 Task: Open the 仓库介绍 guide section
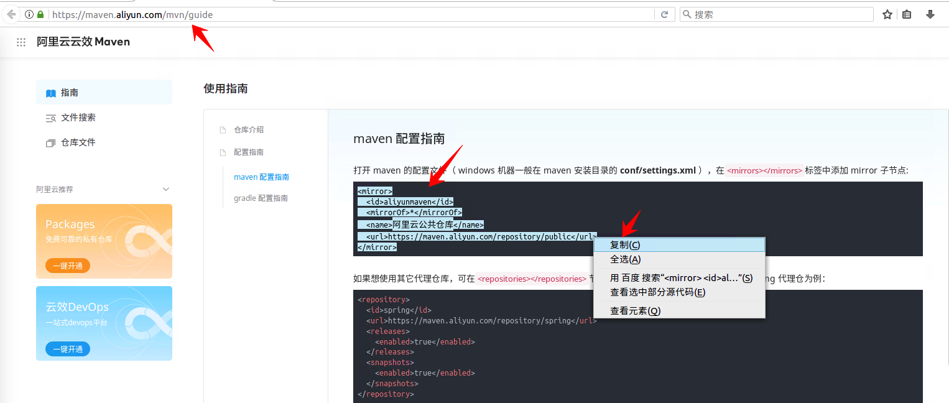[x=249, y=130]
